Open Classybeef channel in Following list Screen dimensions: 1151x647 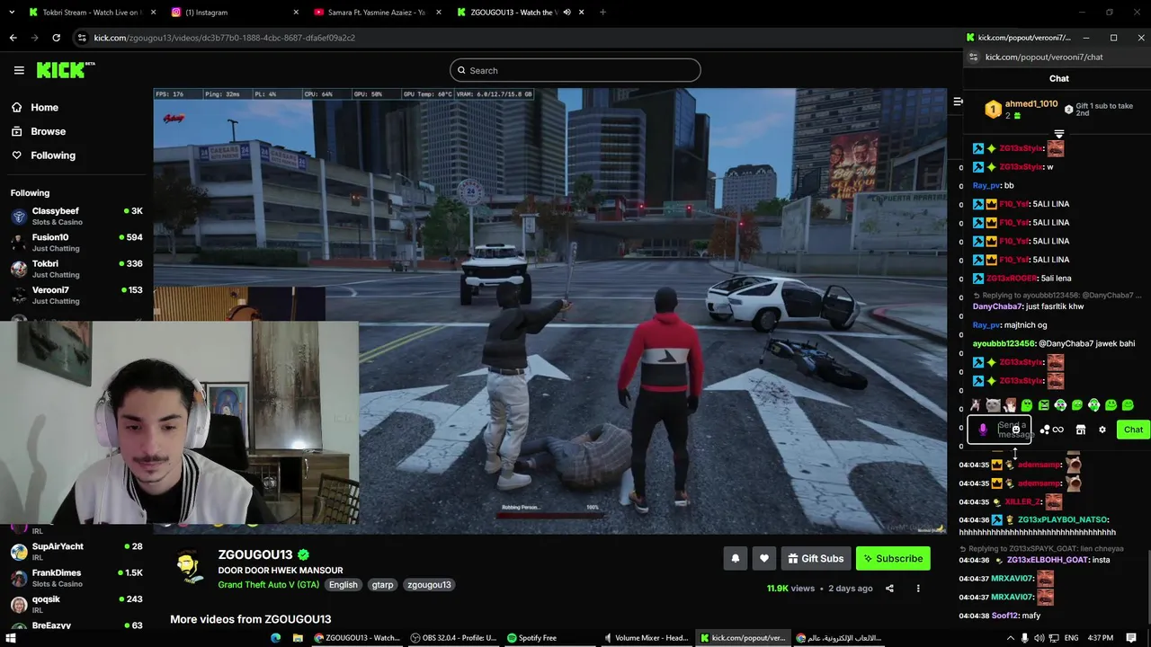point(76,216)
